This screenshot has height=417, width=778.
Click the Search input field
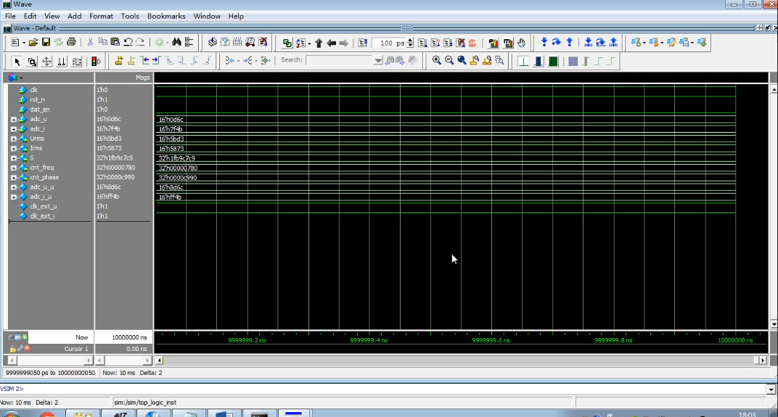[340, 60]
